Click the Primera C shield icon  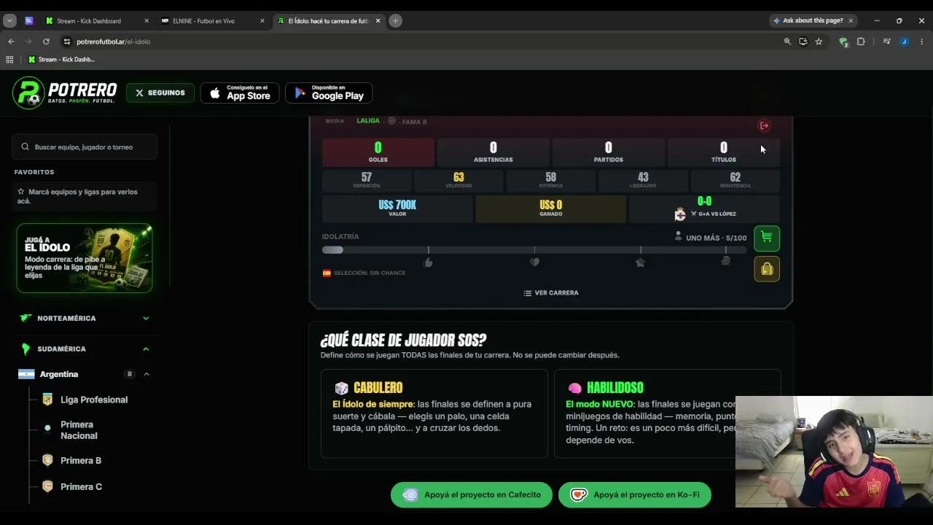(x=47, y=486)
